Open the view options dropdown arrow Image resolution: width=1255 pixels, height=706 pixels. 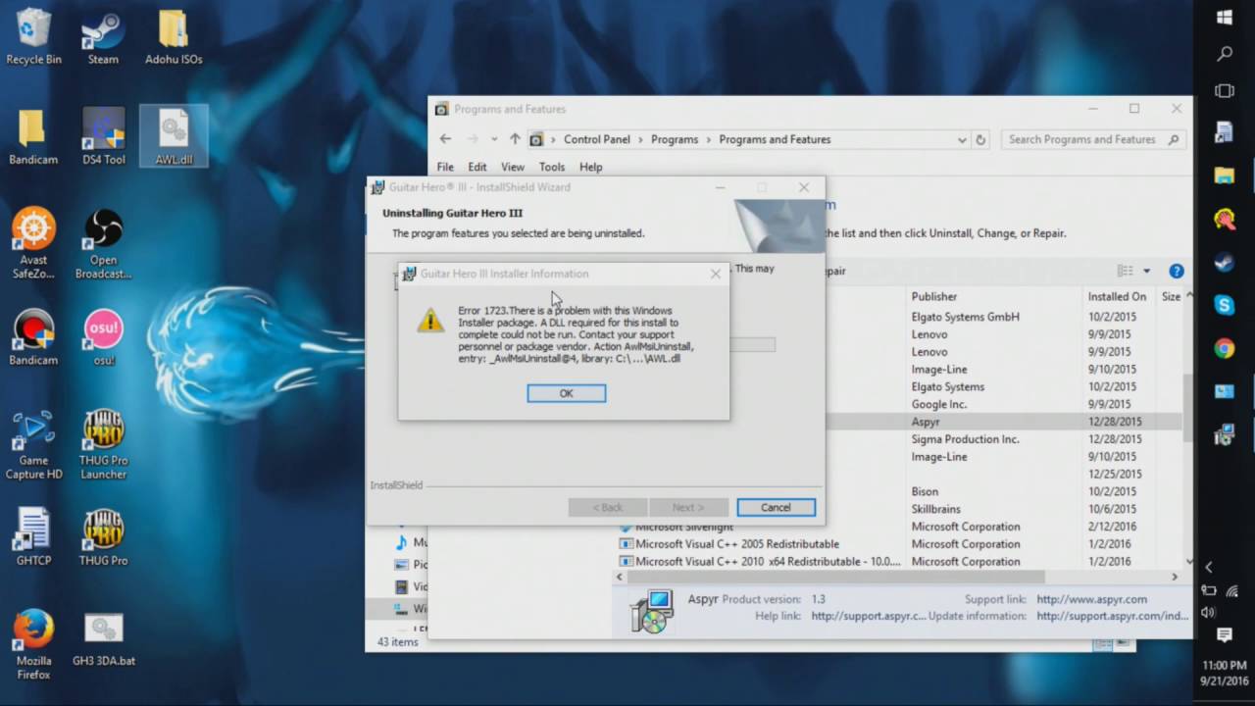click(1147, 271)
